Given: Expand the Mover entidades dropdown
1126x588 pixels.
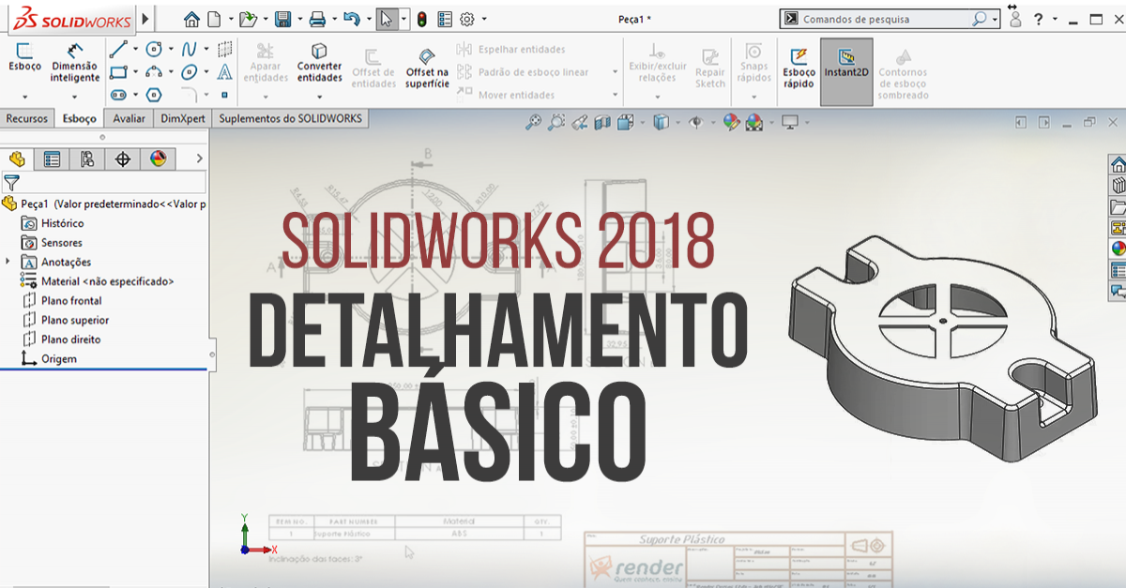Looking at the screenshot, I should [x=615, y=94].
